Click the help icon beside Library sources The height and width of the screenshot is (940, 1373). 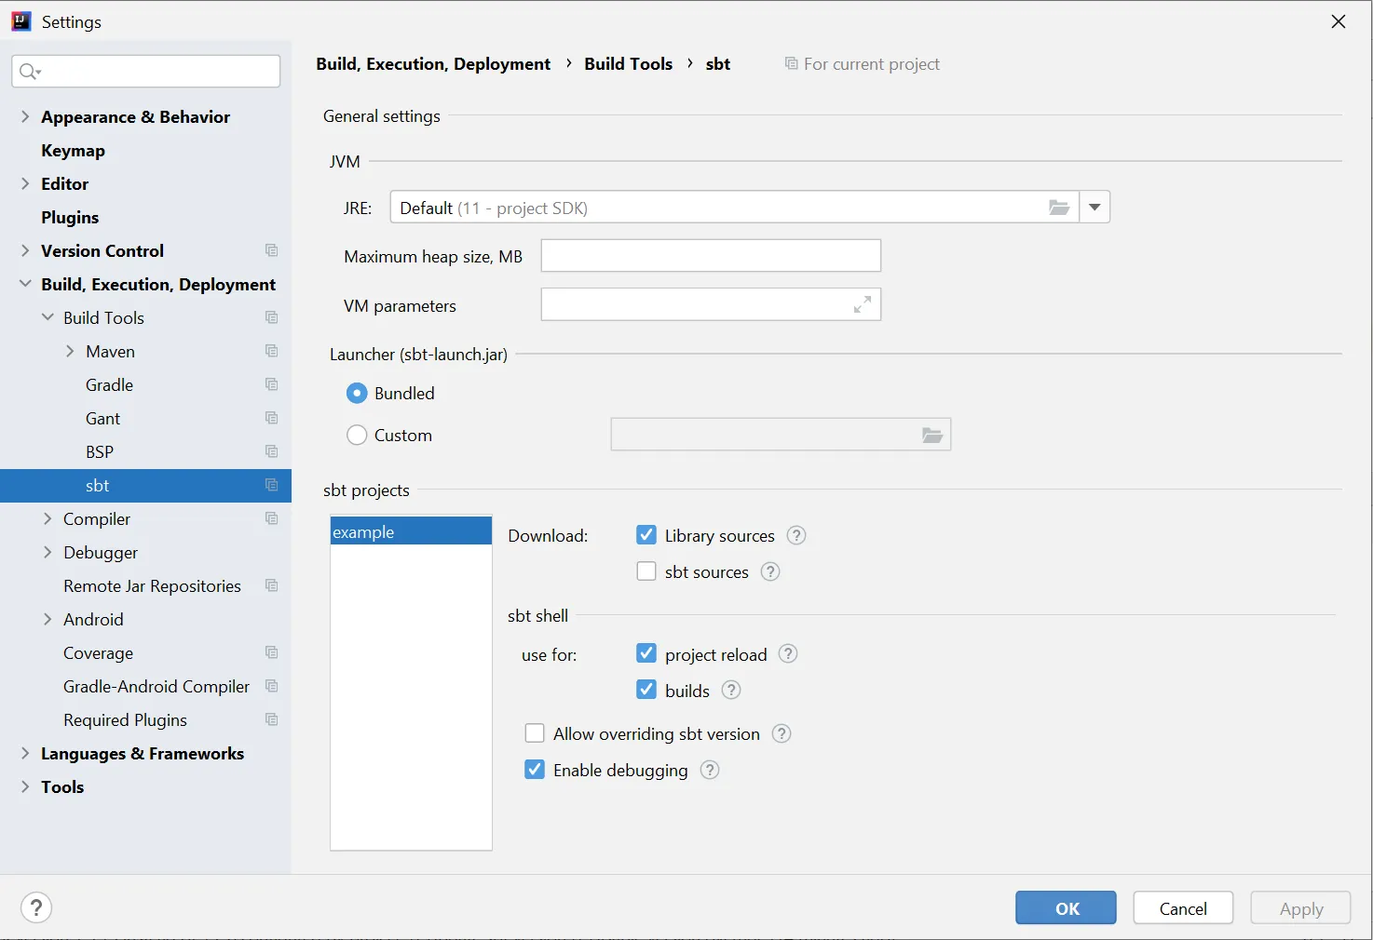pos(796,535)
